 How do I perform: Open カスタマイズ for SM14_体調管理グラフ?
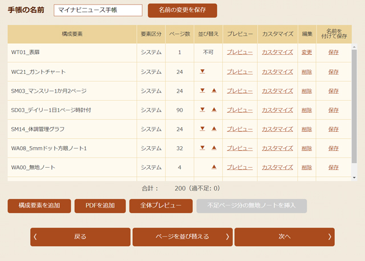pos(277,129)
